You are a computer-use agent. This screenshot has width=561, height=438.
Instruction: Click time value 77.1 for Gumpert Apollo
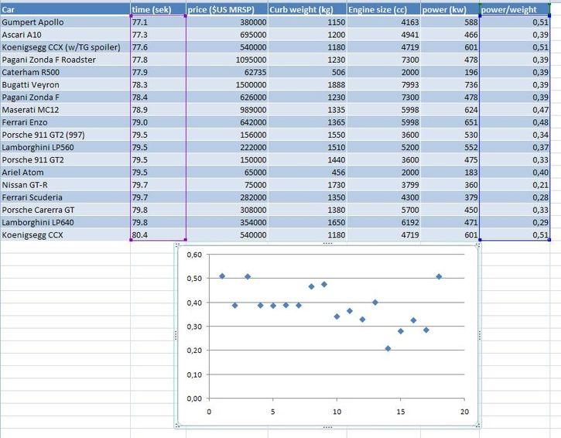[x=158, y=22]
